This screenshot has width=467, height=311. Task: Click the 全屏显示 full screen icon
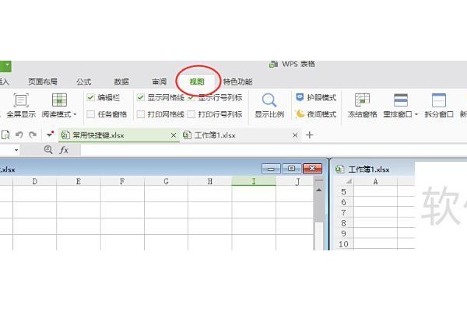[x=21, y=100]
